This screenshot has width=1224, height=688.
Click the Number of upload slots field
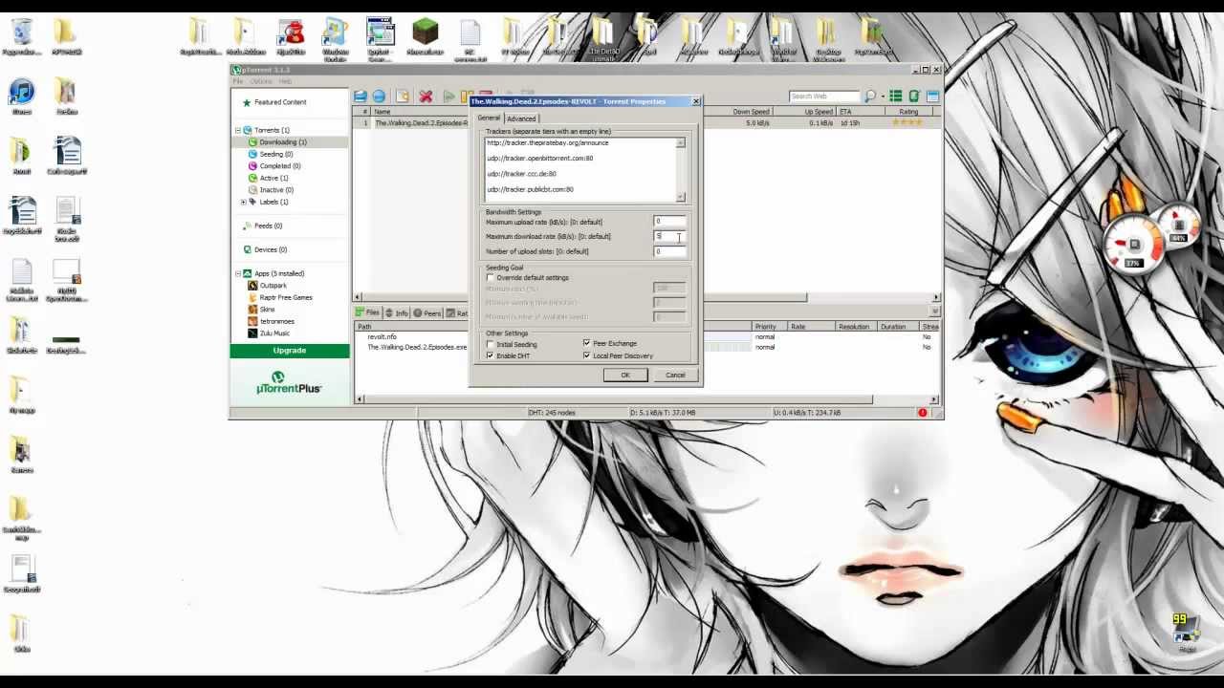pos(669,251)
